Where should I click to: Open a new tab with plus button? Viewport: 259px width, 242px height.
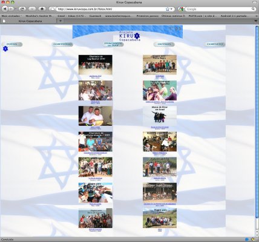[x=61, y=21]
